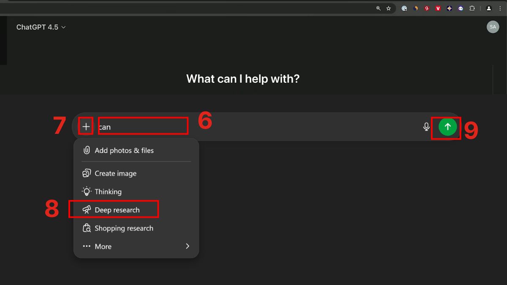507x285 pixels.
Task: Click the telescope icon beside Deep research
Action: [87, 210]
